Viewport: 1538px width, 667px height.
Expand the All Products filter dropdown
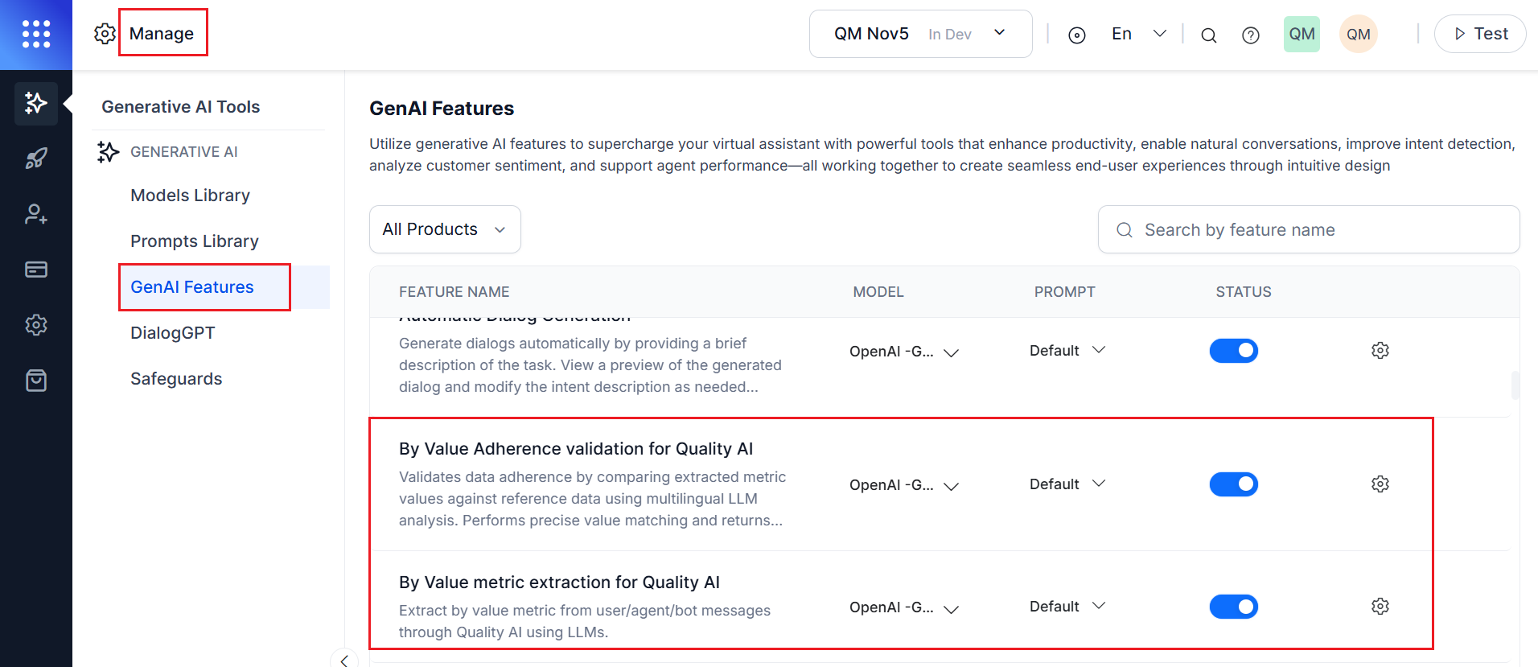coord(445,229)
